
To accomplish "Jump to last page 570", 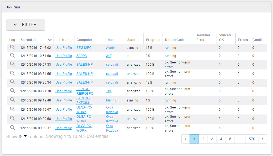I will pyautogui.click(x=252, y=139).
